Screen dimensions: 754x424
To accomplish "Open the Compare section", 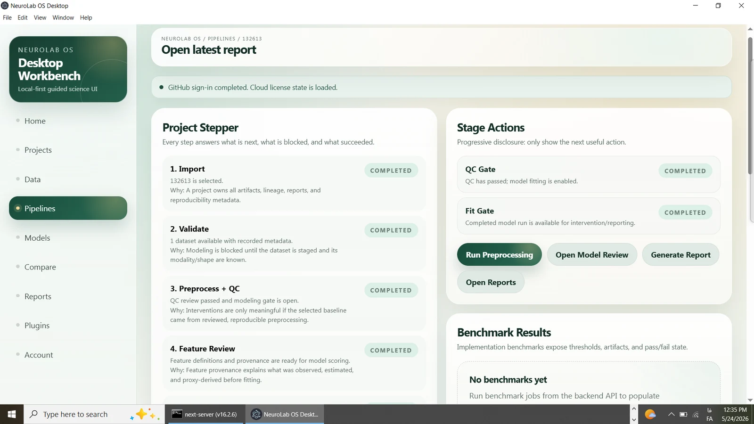I will 68,267.
